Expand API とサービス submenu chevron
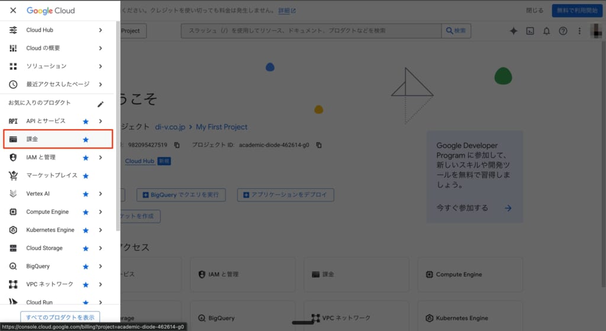Image resolution: width=606 pixels, height=331 pixels. pyautogui.click(x=101, y=121)
